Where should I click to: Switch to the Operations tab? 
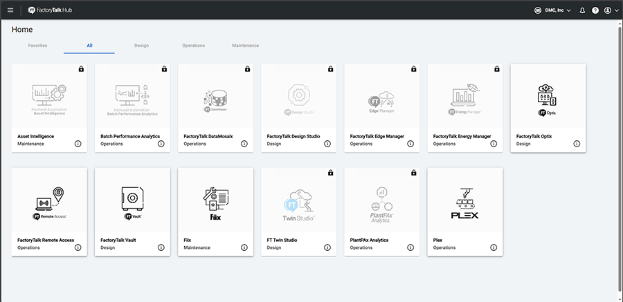coord(194,46)
